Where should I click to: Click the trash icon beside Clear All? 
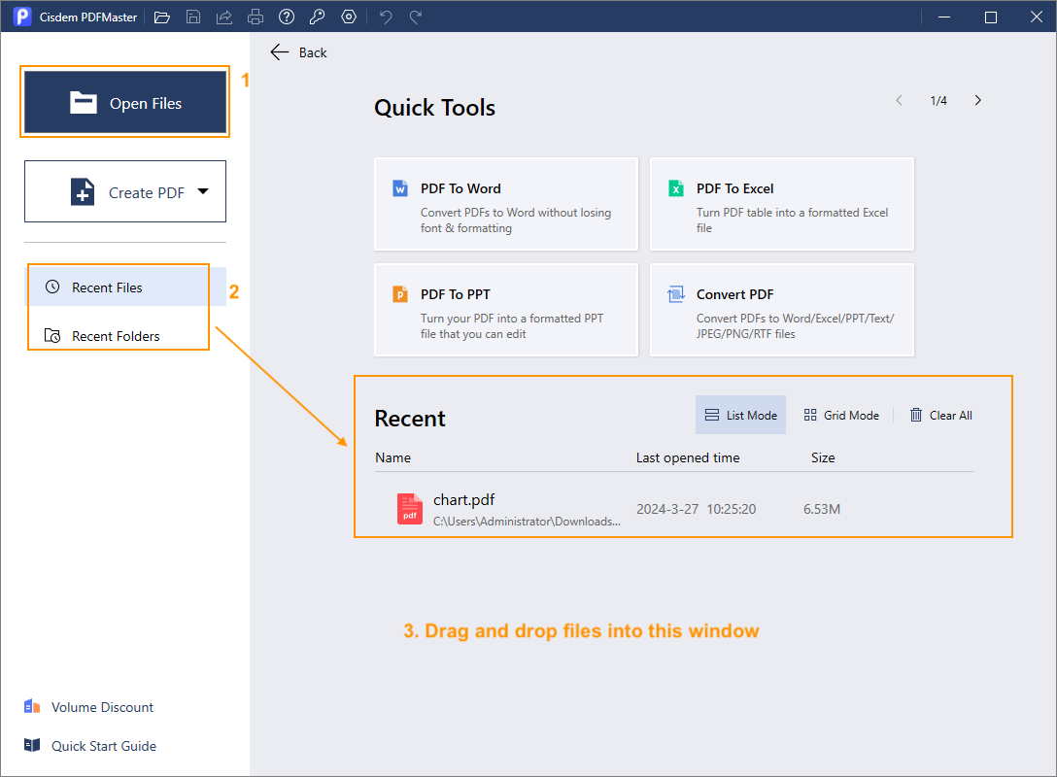point(915,415)
